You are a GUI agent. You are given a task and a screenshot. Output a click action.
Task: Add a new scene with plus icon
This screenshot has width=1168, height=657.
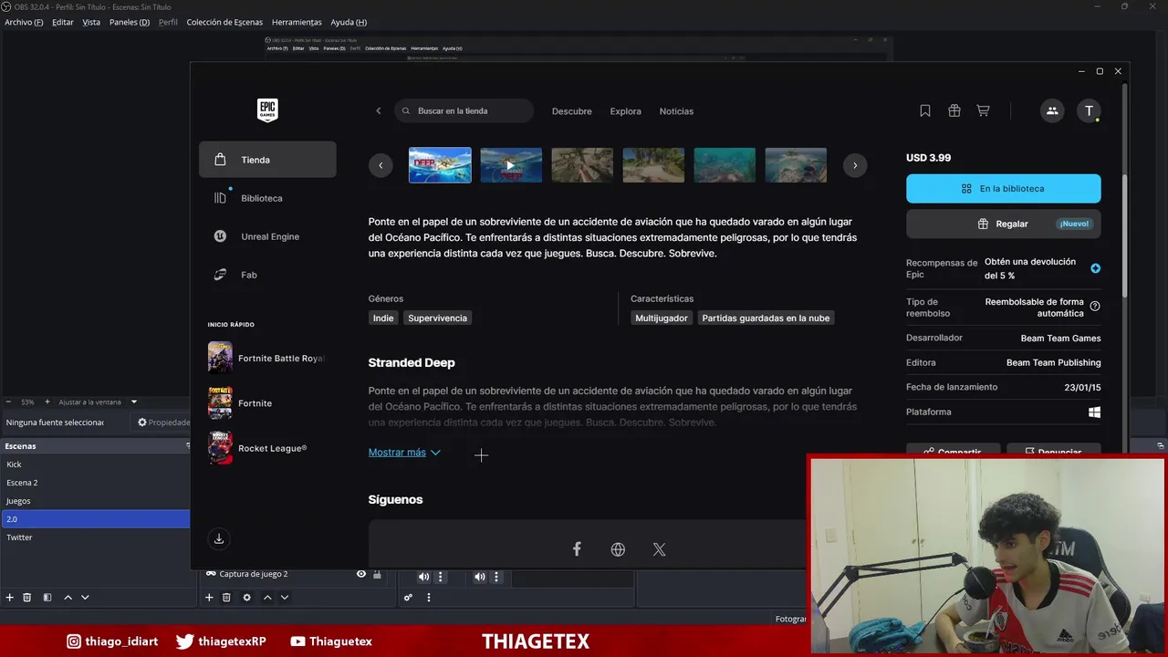(x=10, y=598)
